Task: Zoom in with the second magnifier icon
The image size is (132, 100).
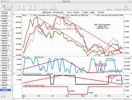Action: point(35,6)
